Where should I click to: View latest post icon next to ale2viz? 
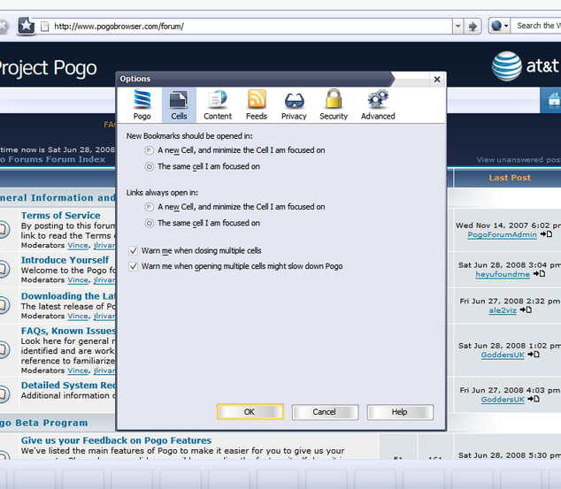click(x=526, y=309)
